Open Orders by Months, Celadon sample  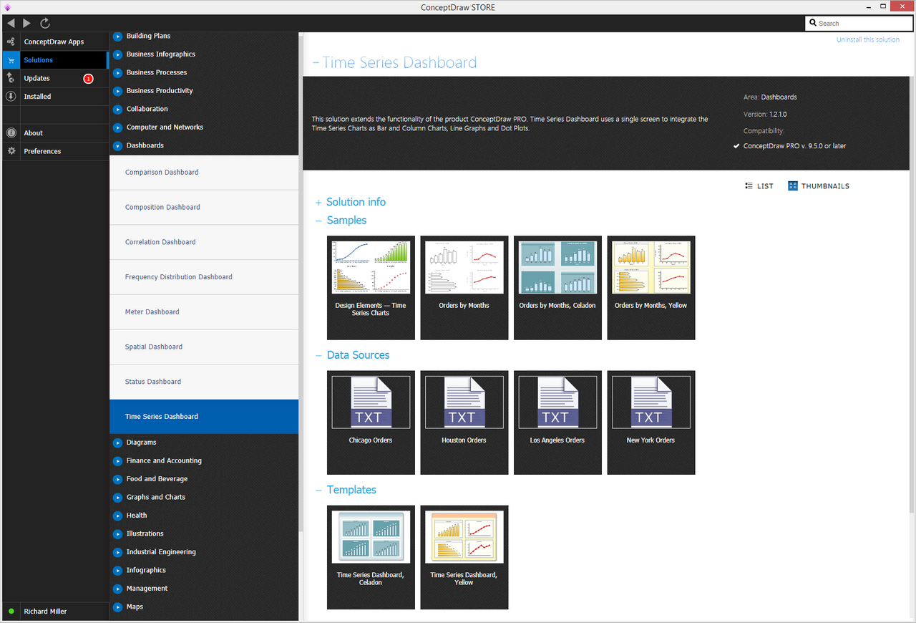point(557,288)
